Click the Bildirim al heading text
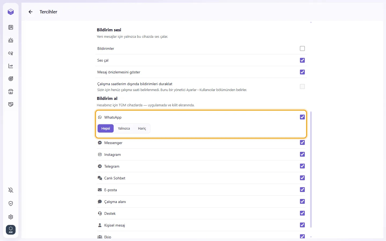The height and width of the screenshot is (241, 386). point(107,98)
